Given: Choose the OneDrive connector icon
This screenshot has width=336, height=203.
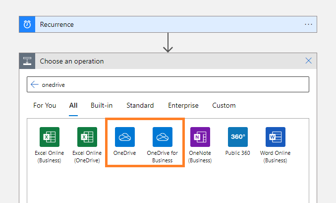Looking at the screenshot, I should point(125,137).
